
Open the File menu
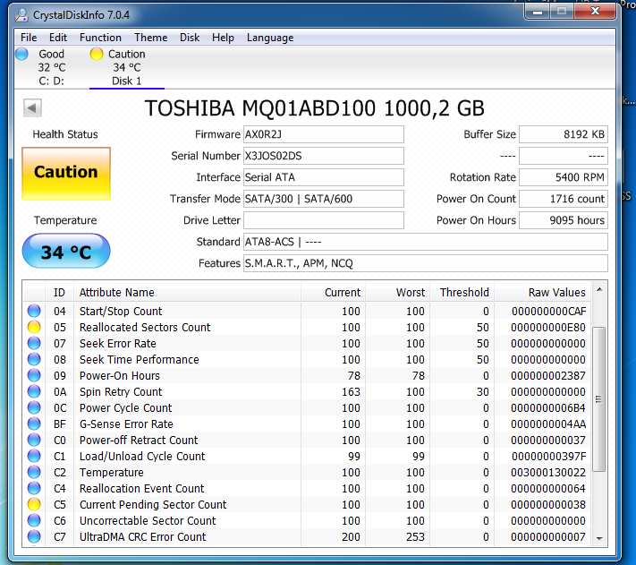[29, 38]
